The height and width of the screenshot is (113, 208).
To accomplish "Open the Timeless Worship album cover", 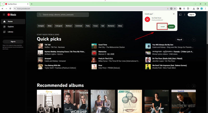I will pyautogui.click(x=76, y=101).
